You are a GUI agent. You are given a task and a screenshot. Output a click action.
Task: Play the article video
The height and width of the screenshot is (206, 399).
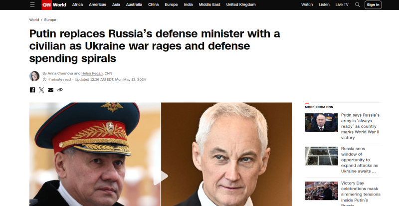[161, 176]
